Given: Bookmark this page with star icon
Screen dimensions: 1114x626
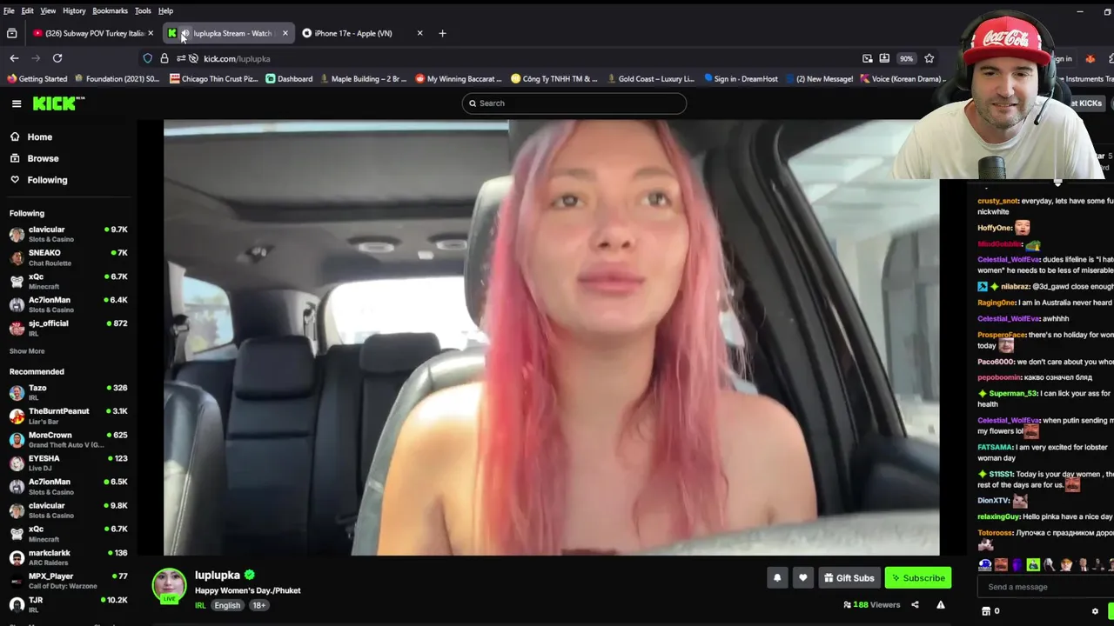Looking at the screenshot, I should [x=929, y=58].
